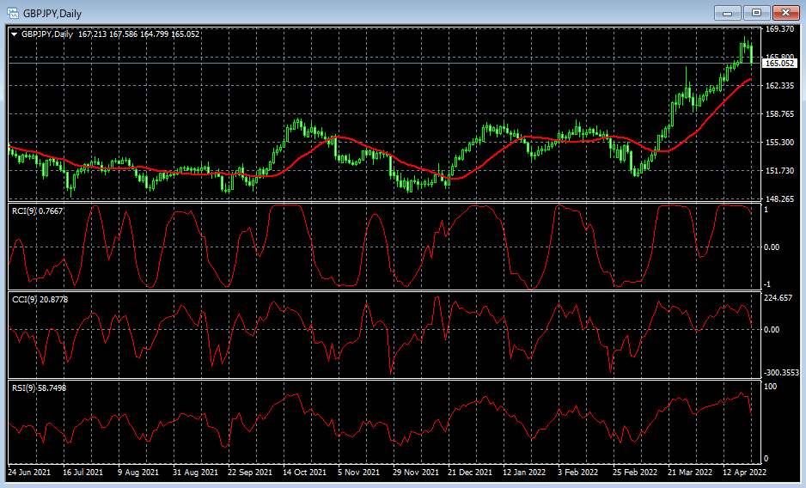
Task: Select the CCI(9) indicator label
Action: [x=40, y=299]
